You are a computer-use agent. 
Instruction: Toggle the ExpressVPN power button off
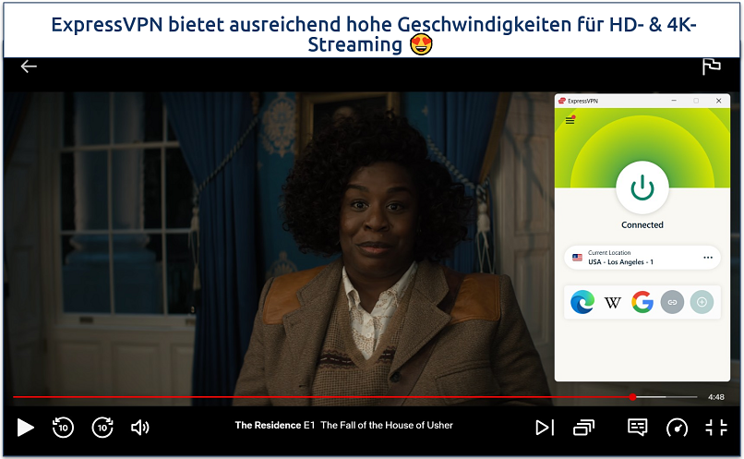tap(642, 187)
